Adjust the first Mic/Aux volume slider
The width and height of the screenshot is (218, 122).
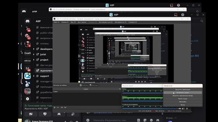pyautogui.click(x=142, y=93)
